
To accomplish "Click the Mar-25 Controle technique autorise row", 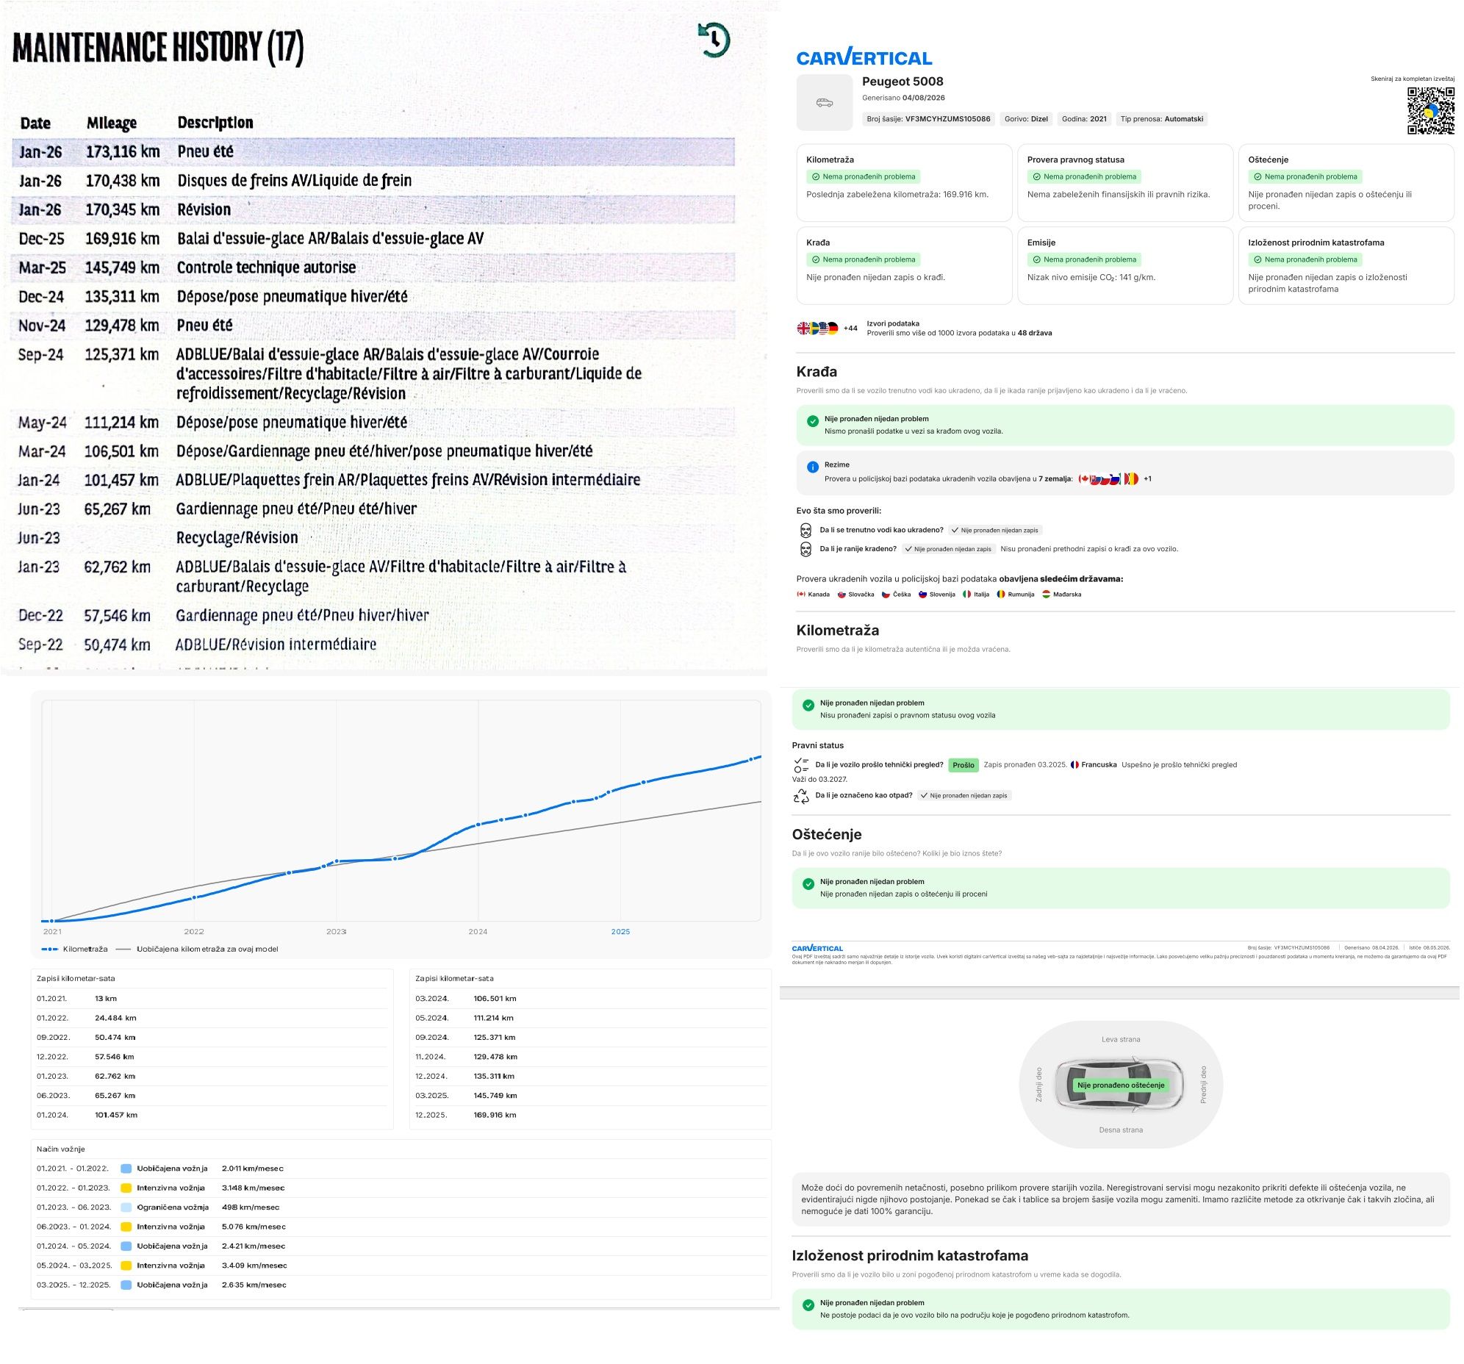I will point(373,268).
